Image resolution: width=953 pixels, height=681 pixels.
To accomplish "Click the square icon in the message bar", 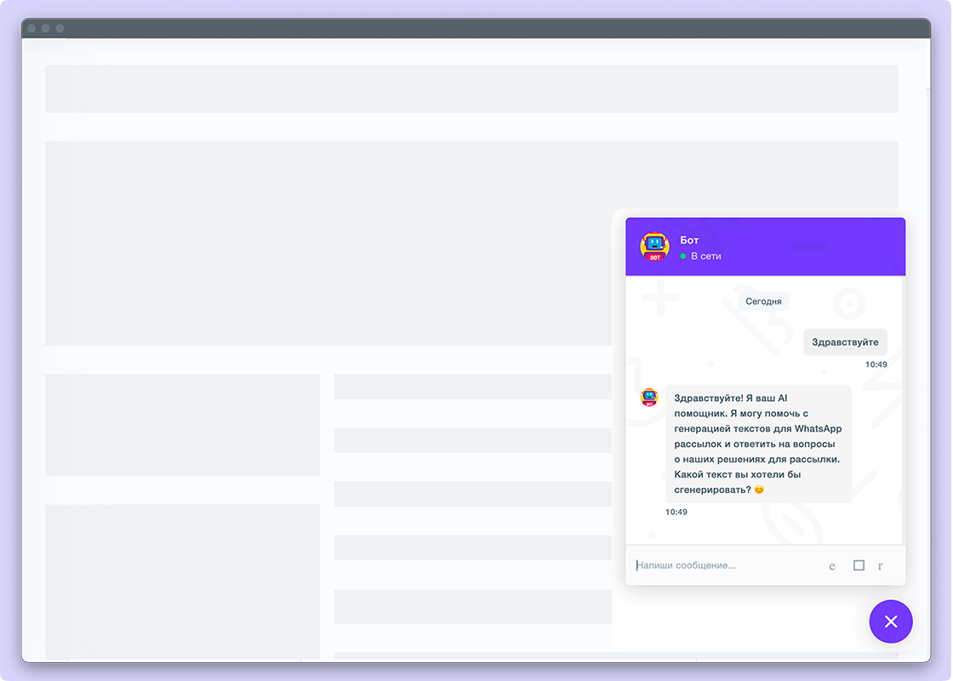I will [x=859, y=565].
